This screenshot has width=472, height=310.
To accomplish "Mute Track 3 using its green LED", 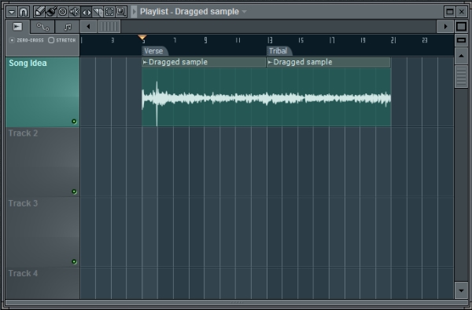I will pyautogui.click(x=74, y=261).
